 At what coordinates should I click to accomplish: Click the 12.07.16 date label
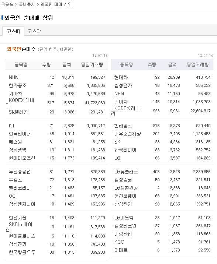(x=206, y=55)
